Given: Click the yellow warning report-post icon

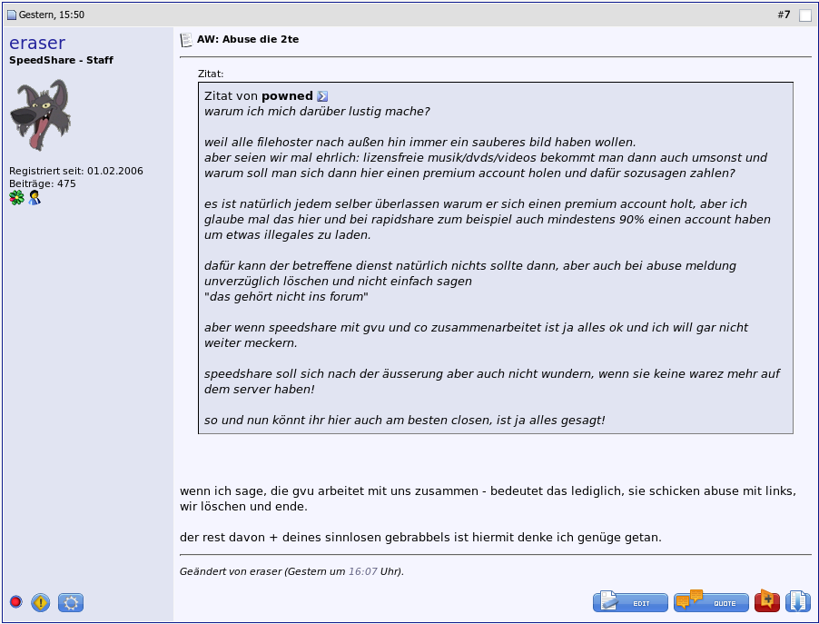Looking at the screenshot, I should pyautogui.click(x=41, y=602).
